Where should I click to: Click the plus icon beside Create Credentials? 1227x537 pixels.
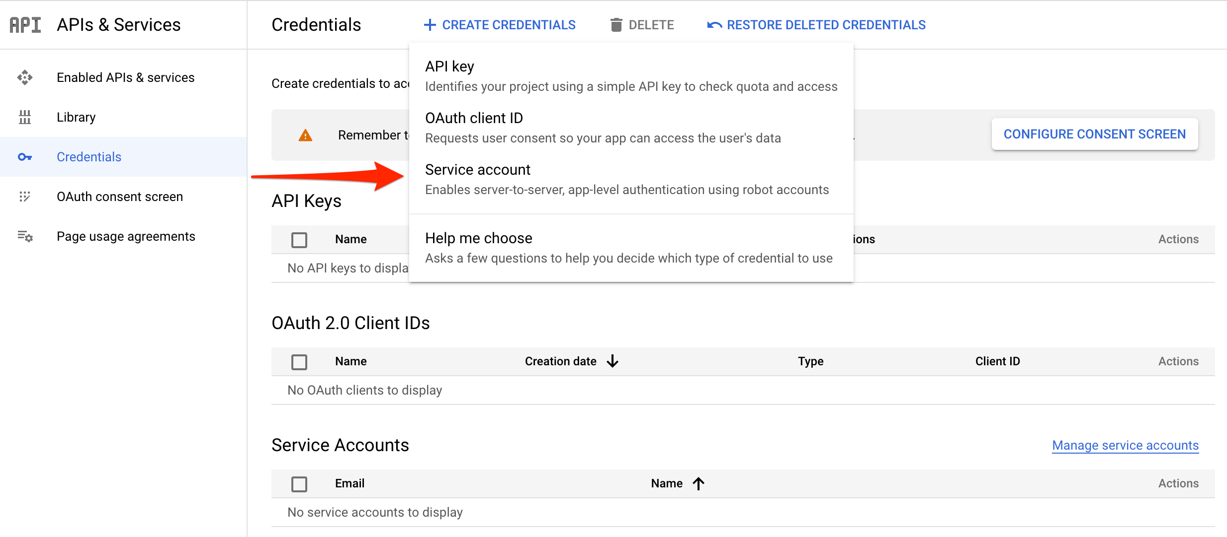point(430,25)
